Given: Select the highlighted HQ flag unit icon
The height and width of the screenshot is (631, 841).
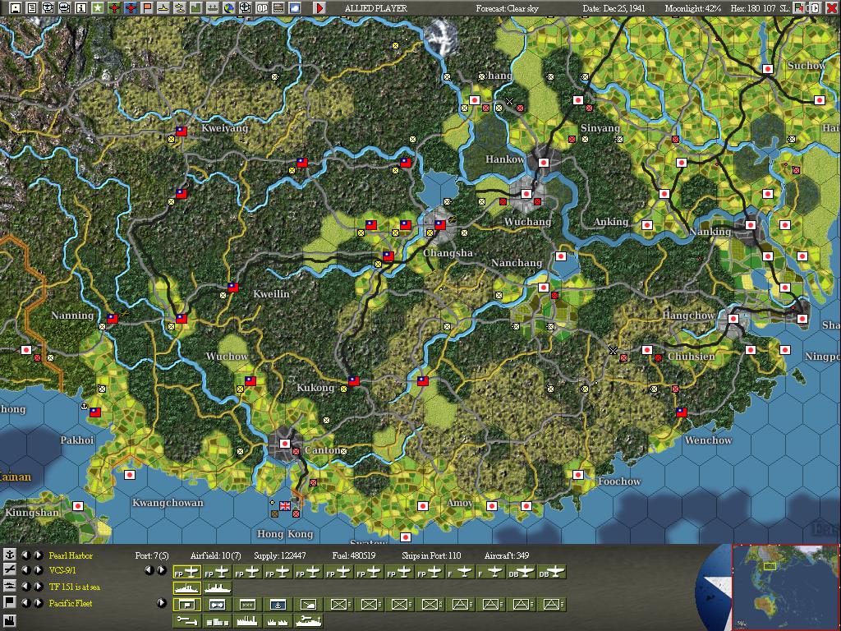Looking at the screenshot, I should [187, 604].
